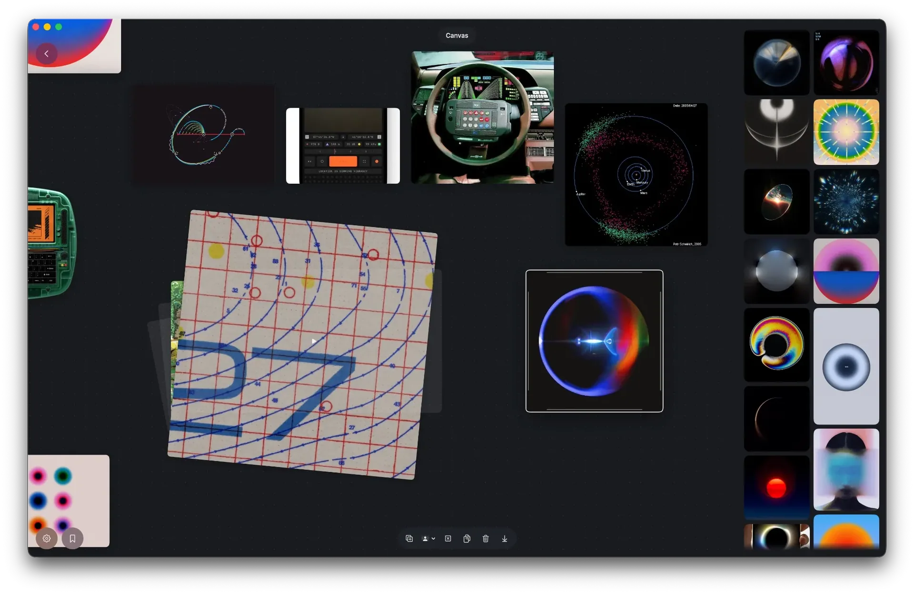Pick the eclipse ring thumbnail at bottom
914x594 pixels.
coord(776,536)
